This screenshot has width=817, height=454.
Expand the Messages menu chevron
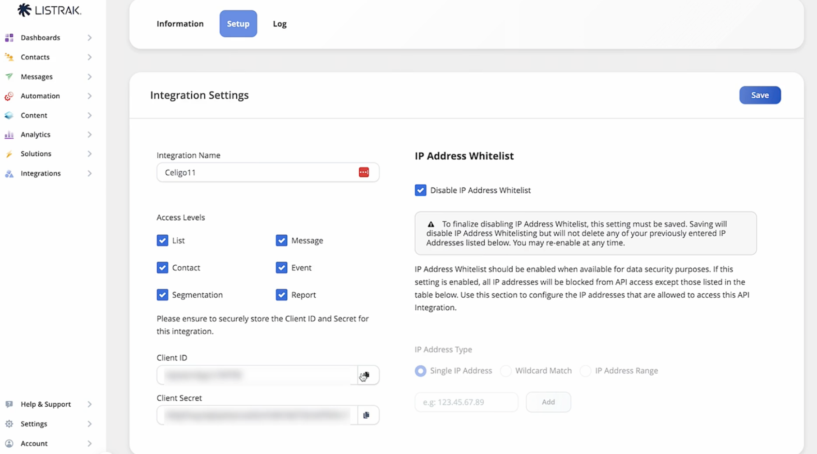[89, 77]
